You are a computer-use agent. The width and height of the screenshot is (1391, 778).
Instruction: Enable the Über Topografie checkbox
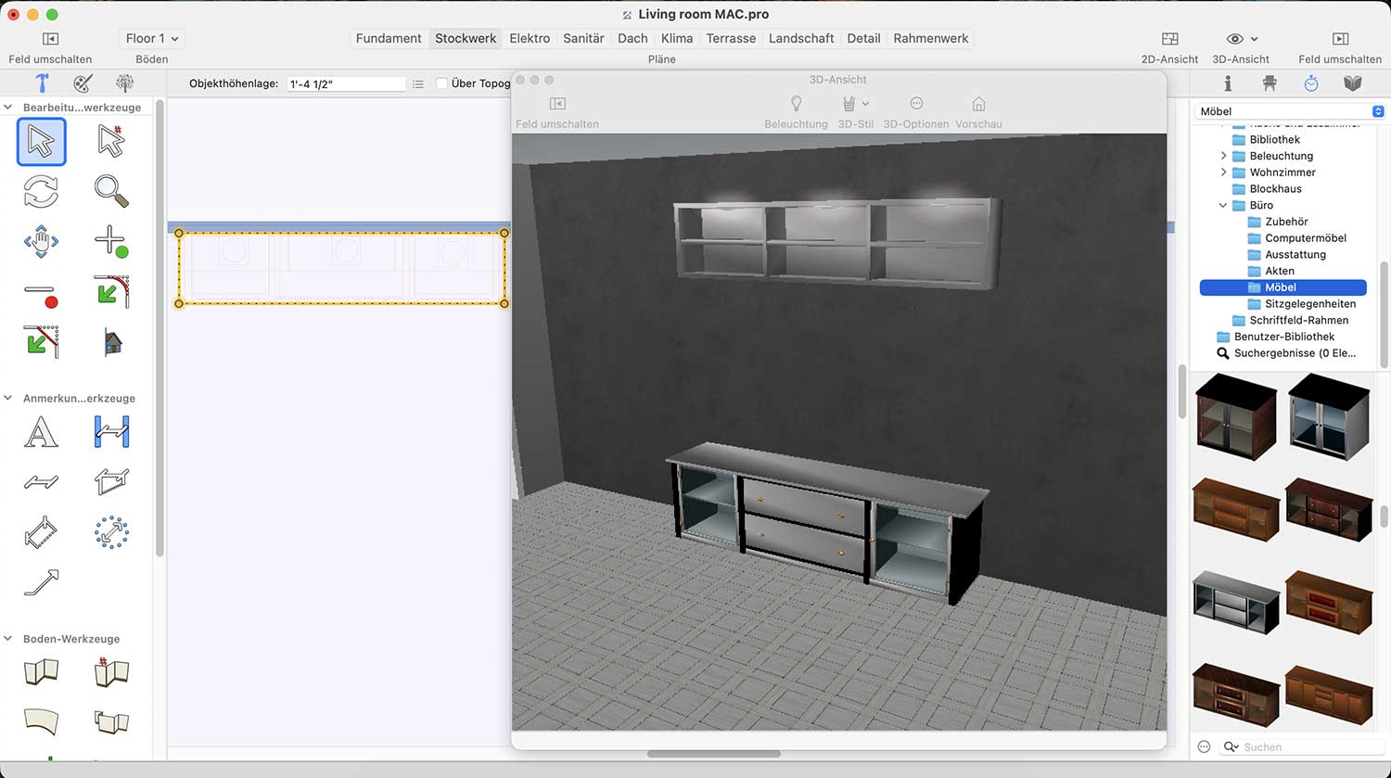click(x=442, y=83)
